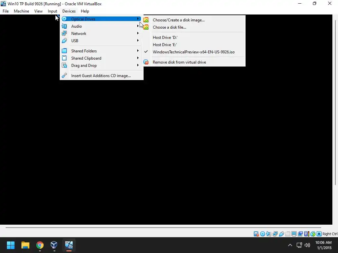Click the display status bar icon

tap(294, 234)
